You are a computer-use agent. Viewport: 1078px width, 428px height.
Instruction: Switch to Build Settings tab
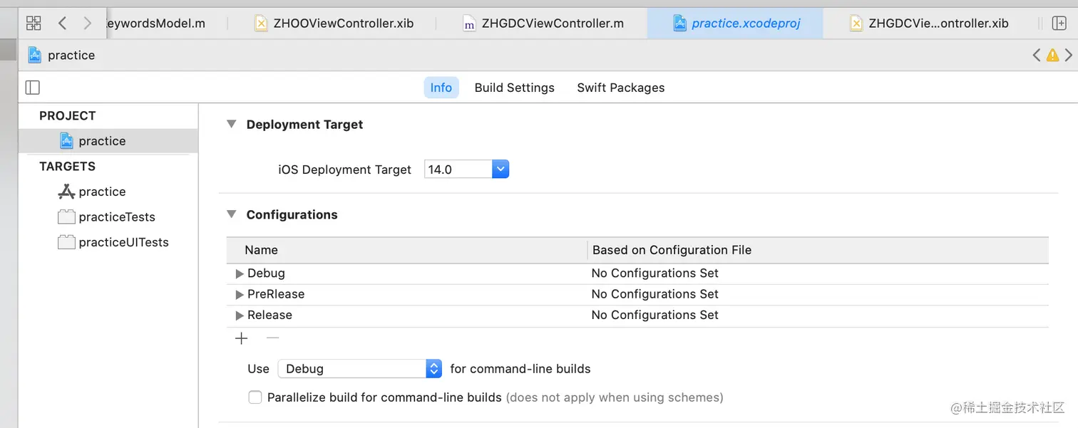pyautogui.click(x=514, y=88)
